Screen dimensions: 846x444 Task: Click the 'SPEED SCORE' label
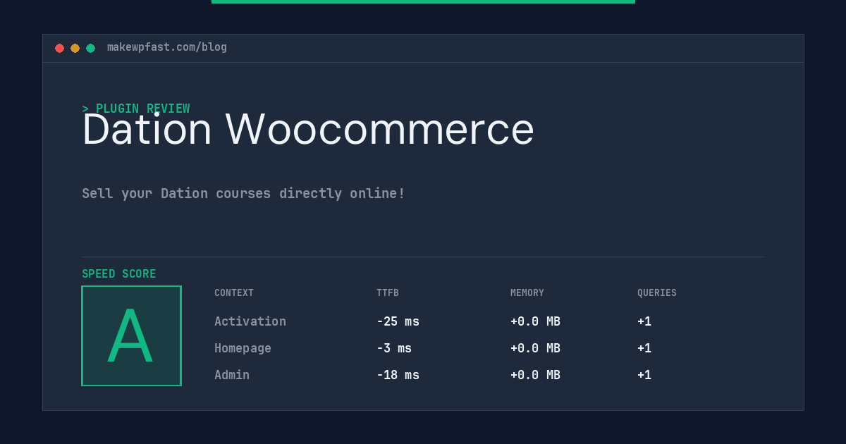coord(119,274)
